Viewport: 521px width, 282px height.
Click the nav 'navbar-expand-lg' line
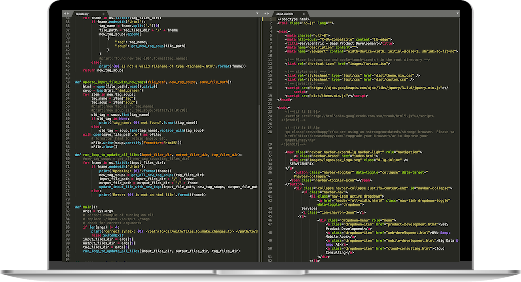pos(354,152)
